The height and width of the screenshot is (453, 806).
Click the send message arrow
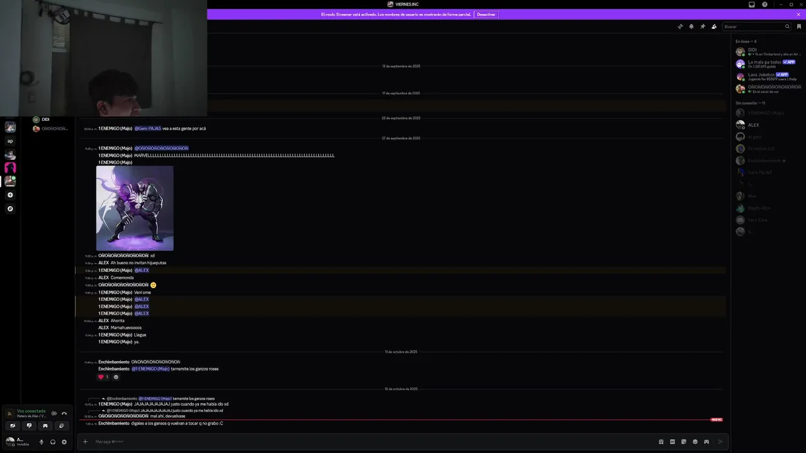720,442
